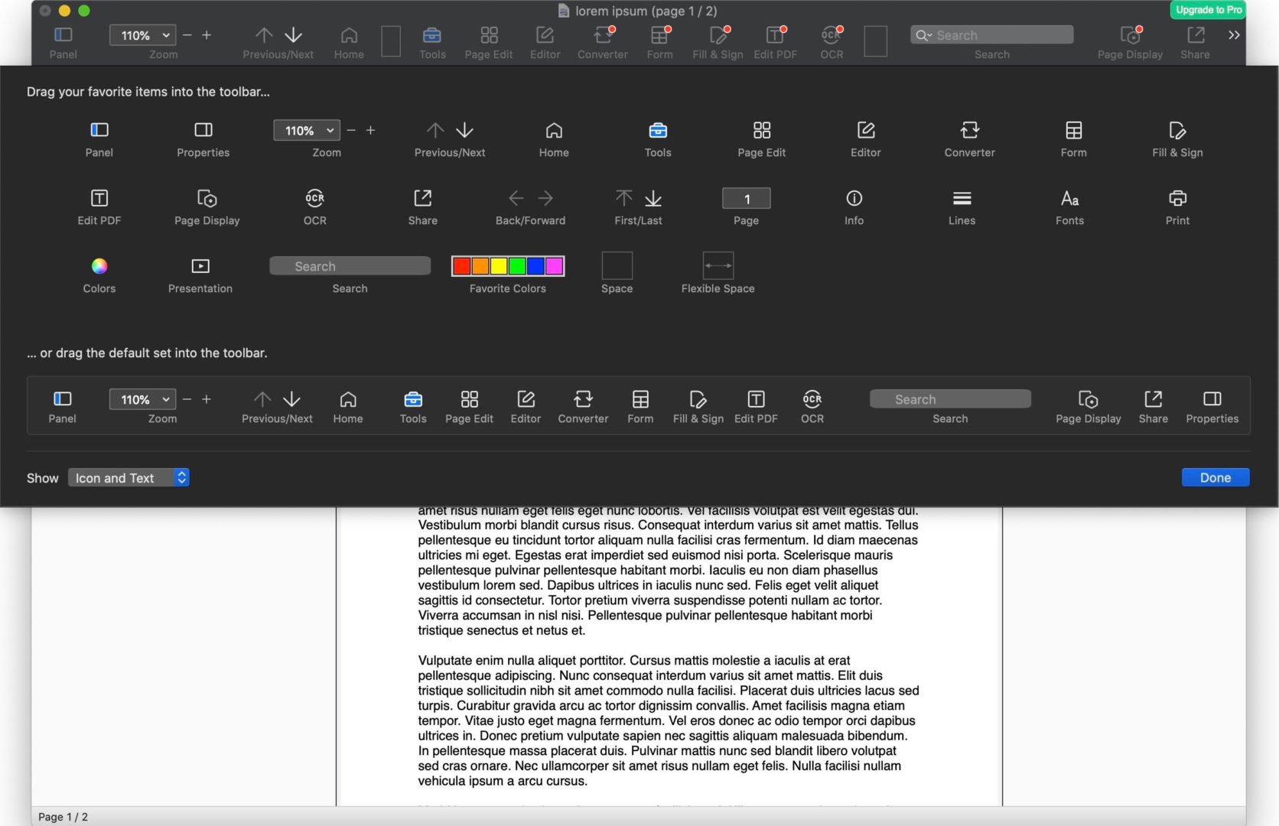Click the Done button
The image size is (1279, 826).
coord(1215,477)
